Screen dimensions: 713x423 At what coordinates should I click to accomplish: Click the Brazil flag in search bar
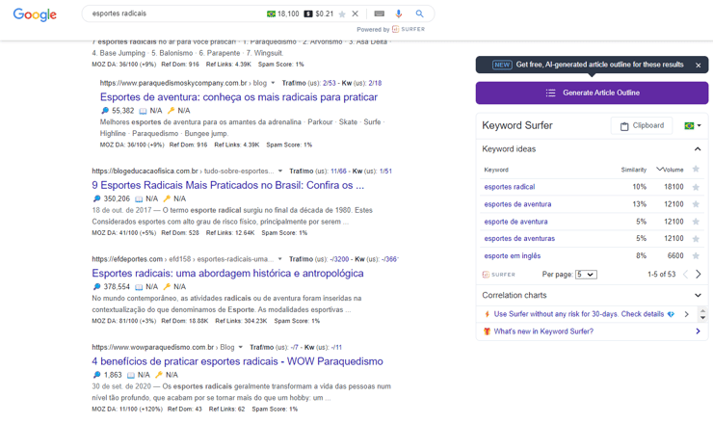pos(271,14)
